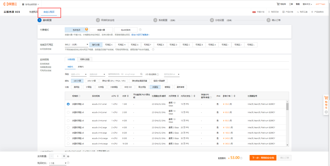Click the plus icon to increase 实例数量
This screenshot has height=166, width=330.
(x=64, y=156)
